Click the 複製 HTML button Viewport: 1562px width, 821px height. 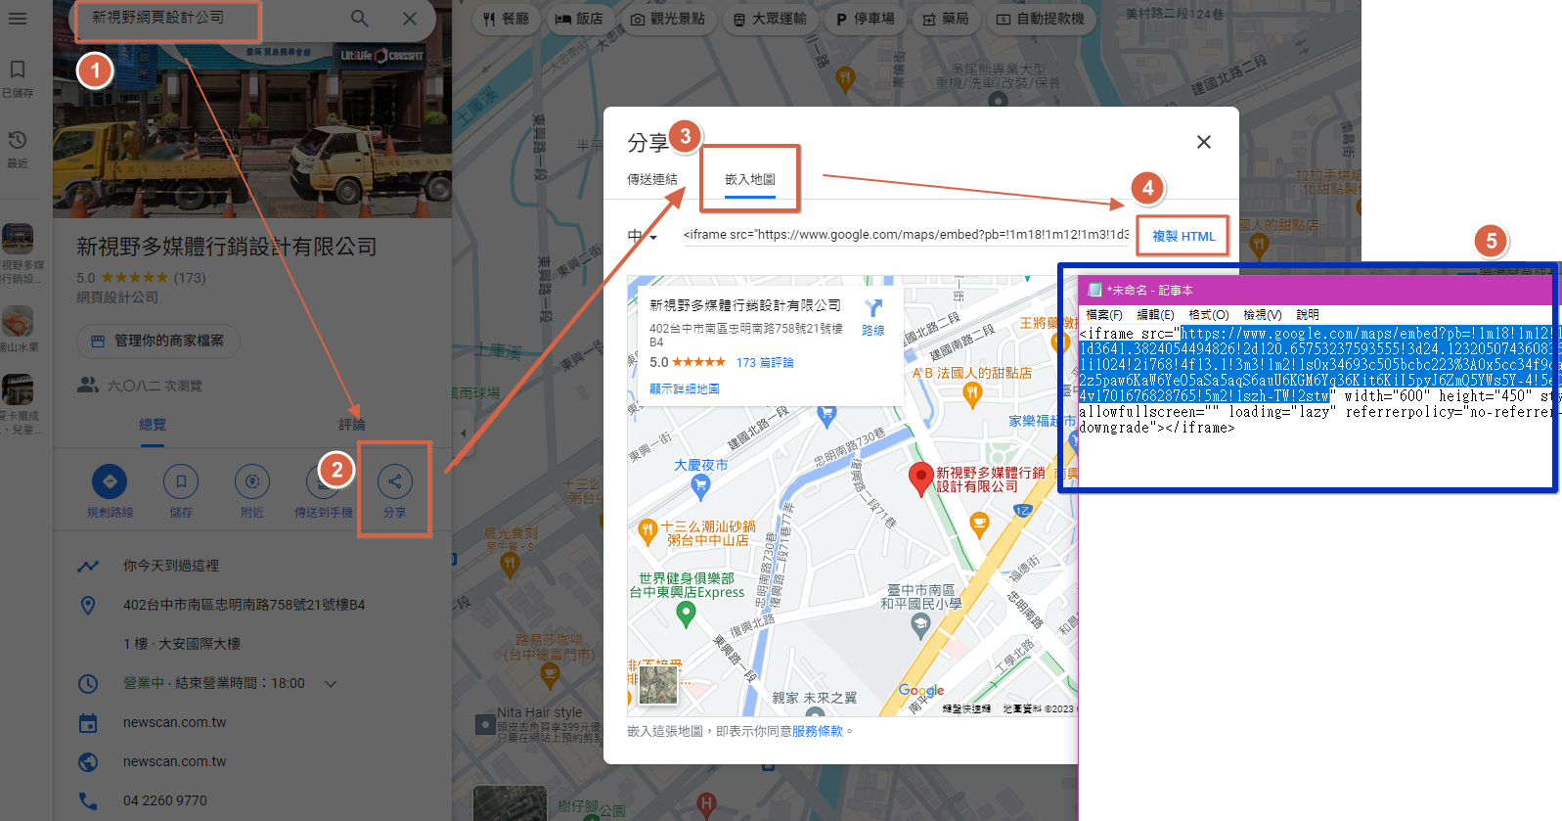1183,236
